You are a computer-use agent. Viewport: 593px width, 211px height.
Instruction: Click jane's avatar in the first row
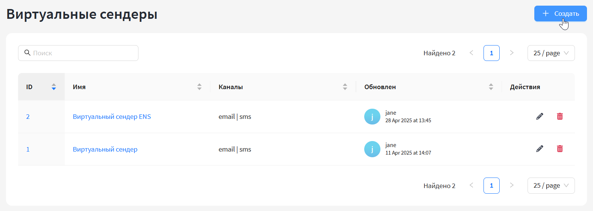(372, 117)
